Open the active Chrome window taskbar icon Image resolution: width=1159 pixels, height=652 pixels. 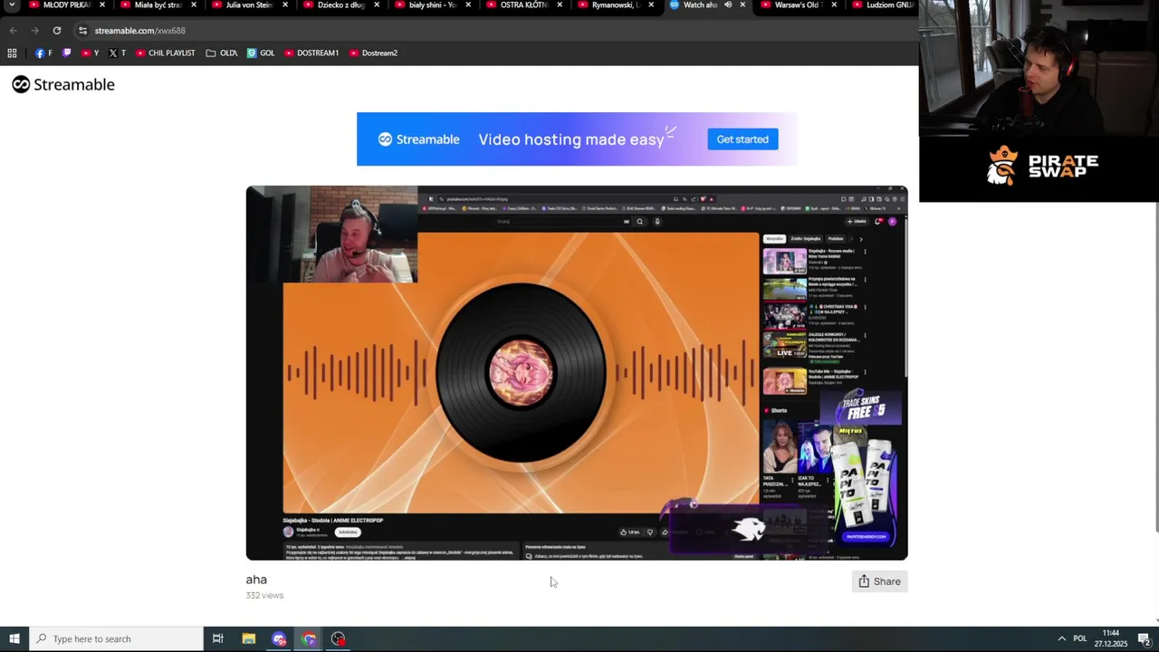(309, 638)
